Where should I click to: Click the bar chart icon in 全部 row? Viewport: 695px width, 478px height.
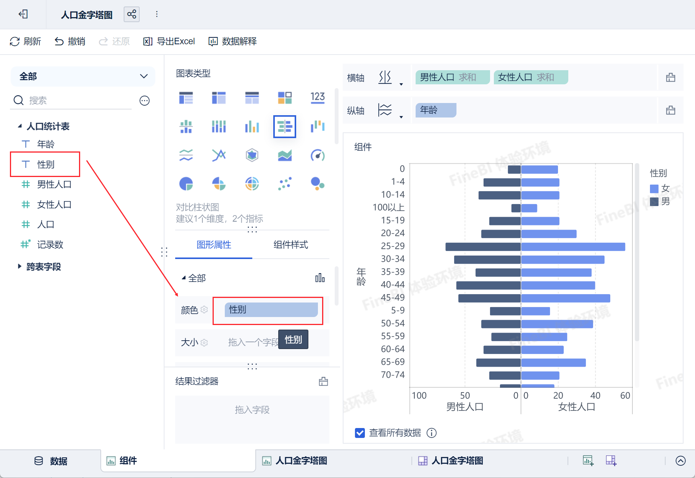coord(320,278)
